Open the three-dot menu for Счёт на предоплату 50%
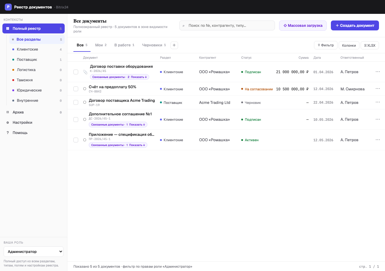385x271 pixels. tap(378, 89)
